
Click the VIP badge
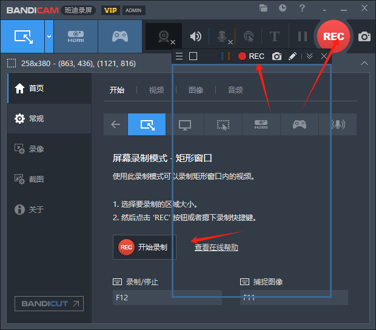point(110,10)
